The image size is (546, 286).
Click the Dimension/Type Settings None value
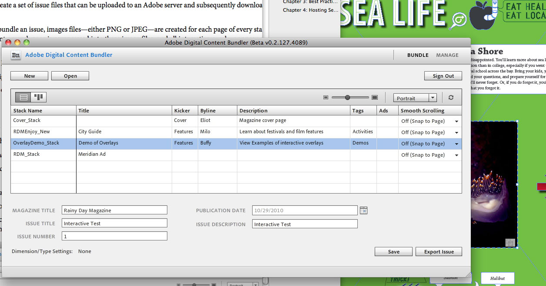pyautogui.click(x=85, y=251)
